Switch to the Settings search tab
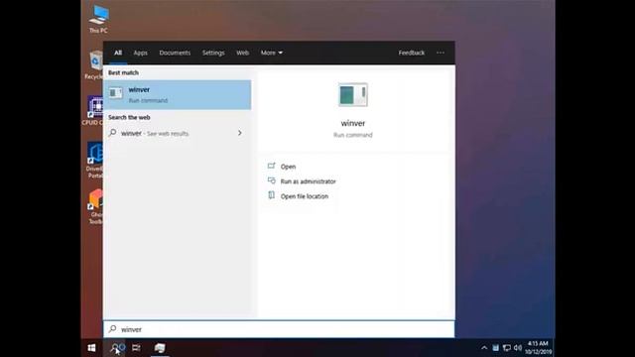Image resolution: width=635 pixels, height=357 pixels. (213, 53)
